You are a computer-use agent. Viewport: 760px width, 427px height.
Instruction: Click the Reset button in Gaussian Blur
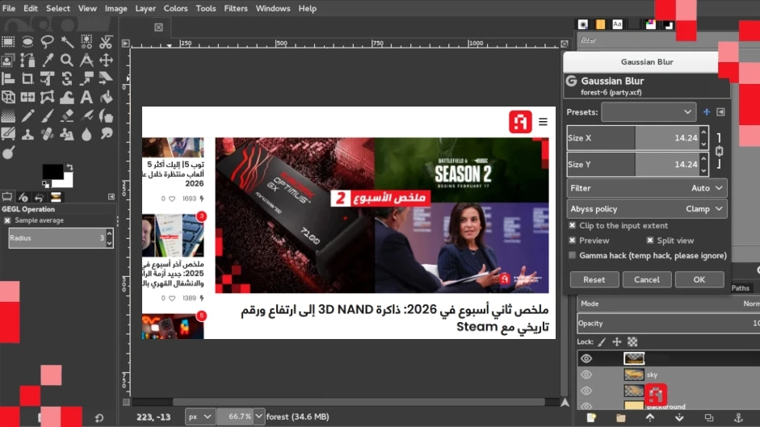tap(594, 279)
